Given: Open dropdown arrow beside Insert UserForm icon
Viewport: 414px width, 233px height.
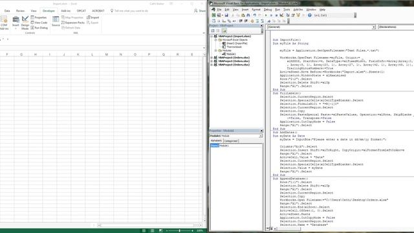Looking at the screenshot, I should 223,16.
